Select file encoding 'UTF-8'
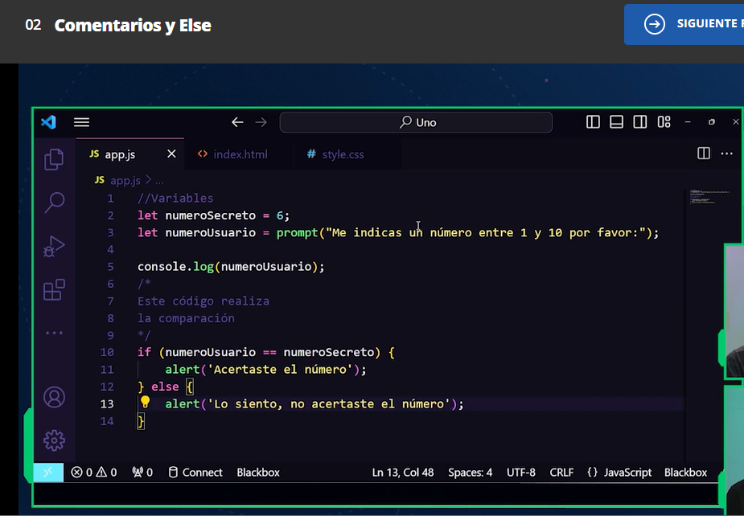This screenshot has width=744, height=516. (x=521, y=473)
